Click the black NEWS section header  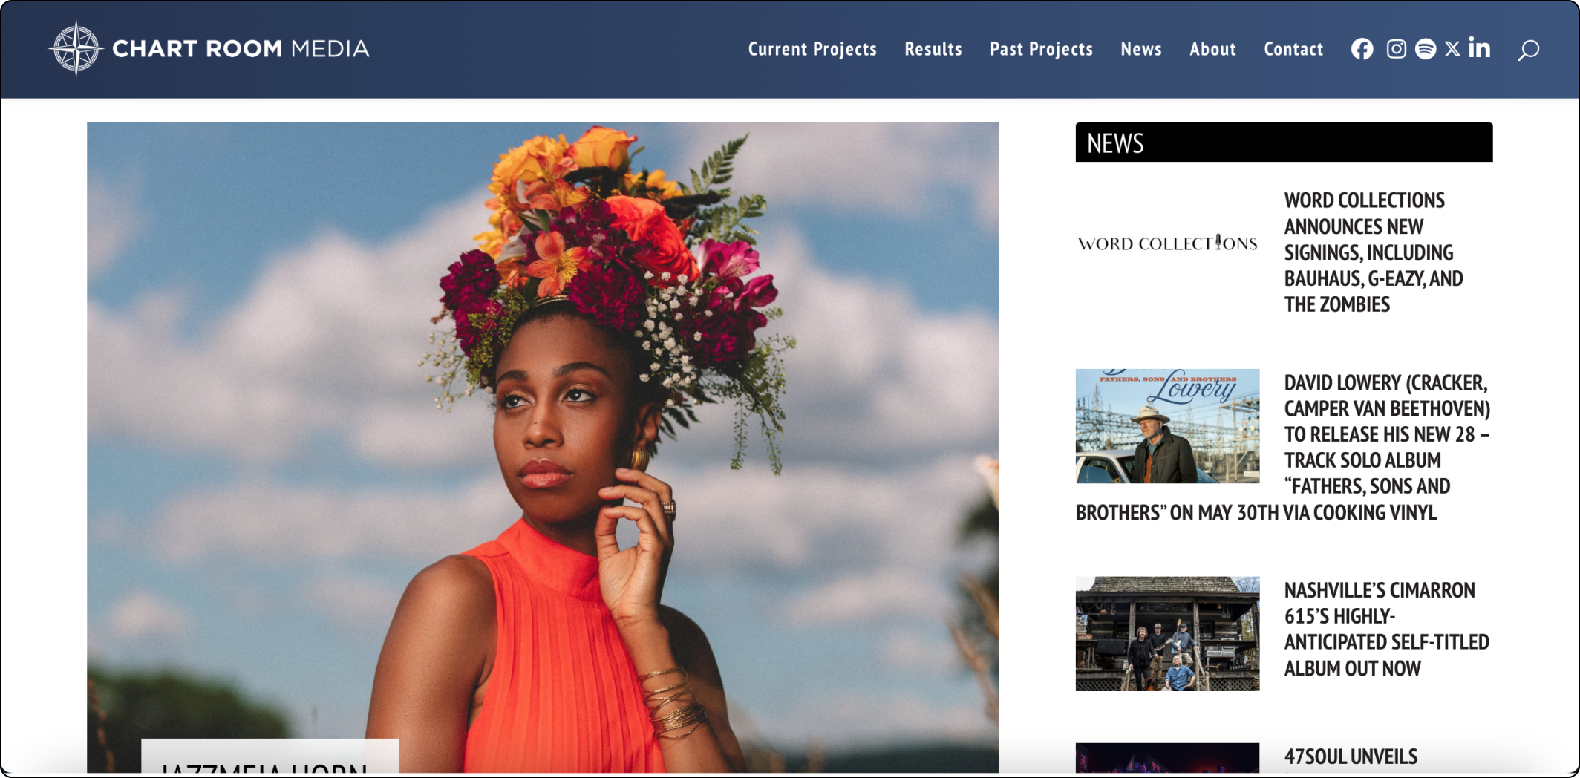[1284, 143]
